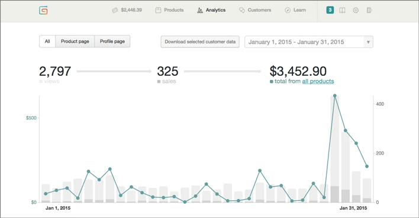The height and width of the screenshot is (218, 419).
Task: Click the $500 axis label
Action: (31, 118)
